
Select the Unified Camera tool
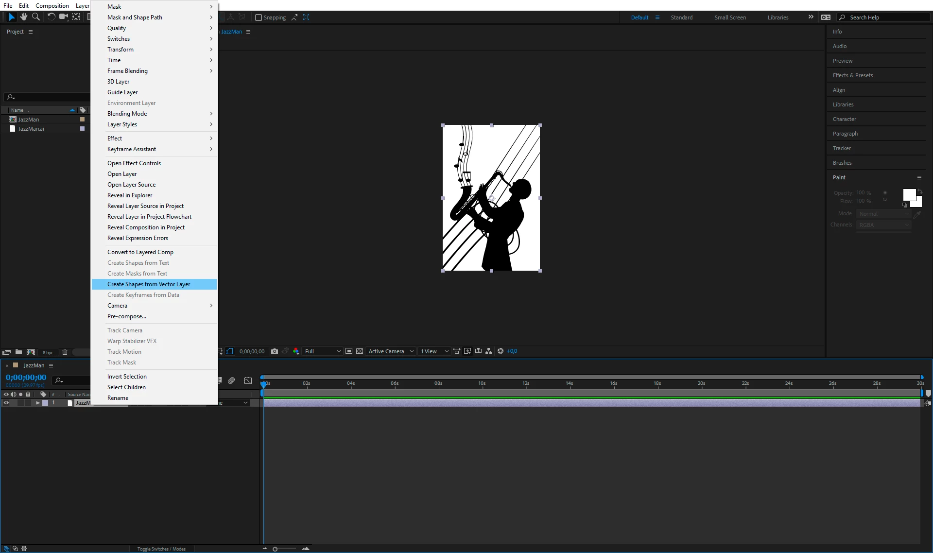point(64,17)
